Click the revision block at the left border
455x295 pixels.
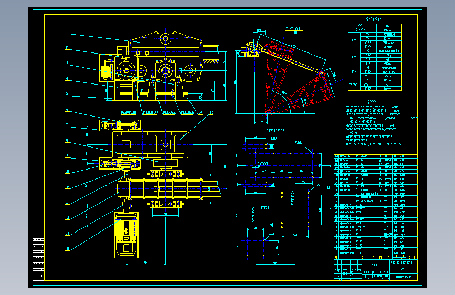click(38, 259)
